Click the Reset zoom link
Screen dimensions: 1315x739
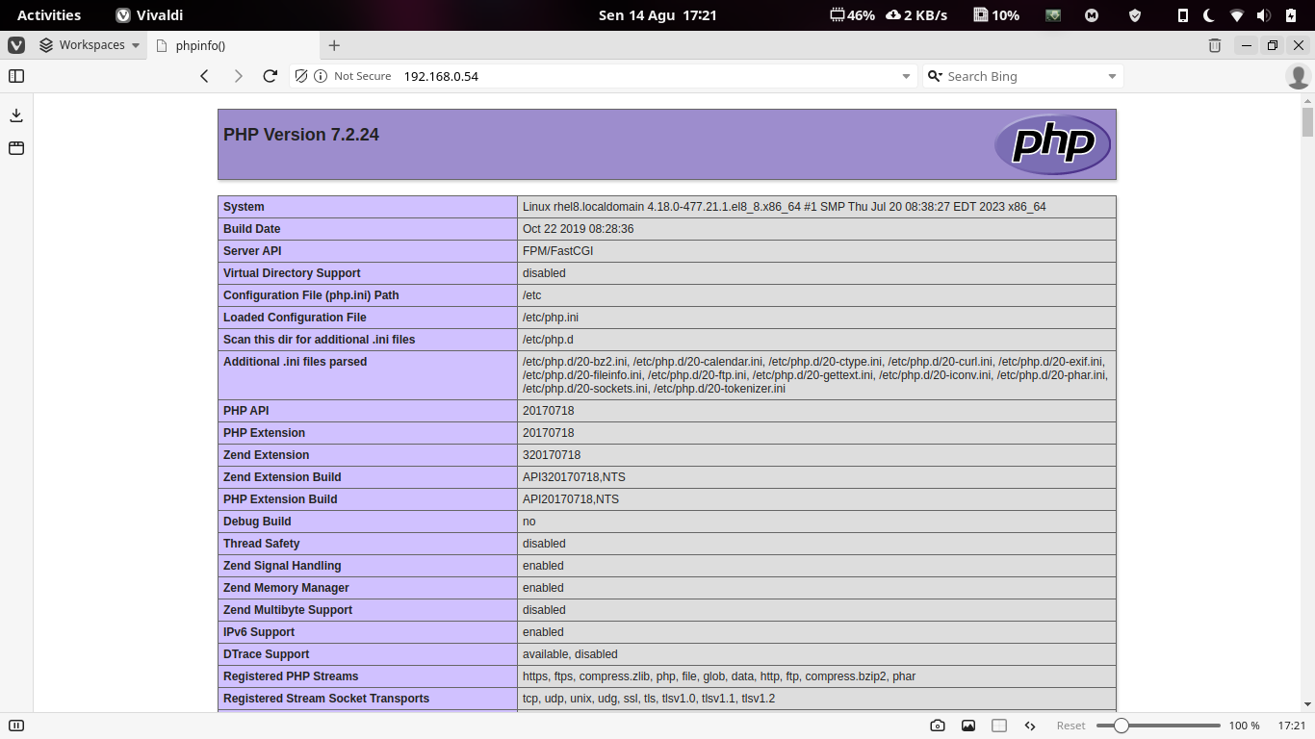point(1070,726)
